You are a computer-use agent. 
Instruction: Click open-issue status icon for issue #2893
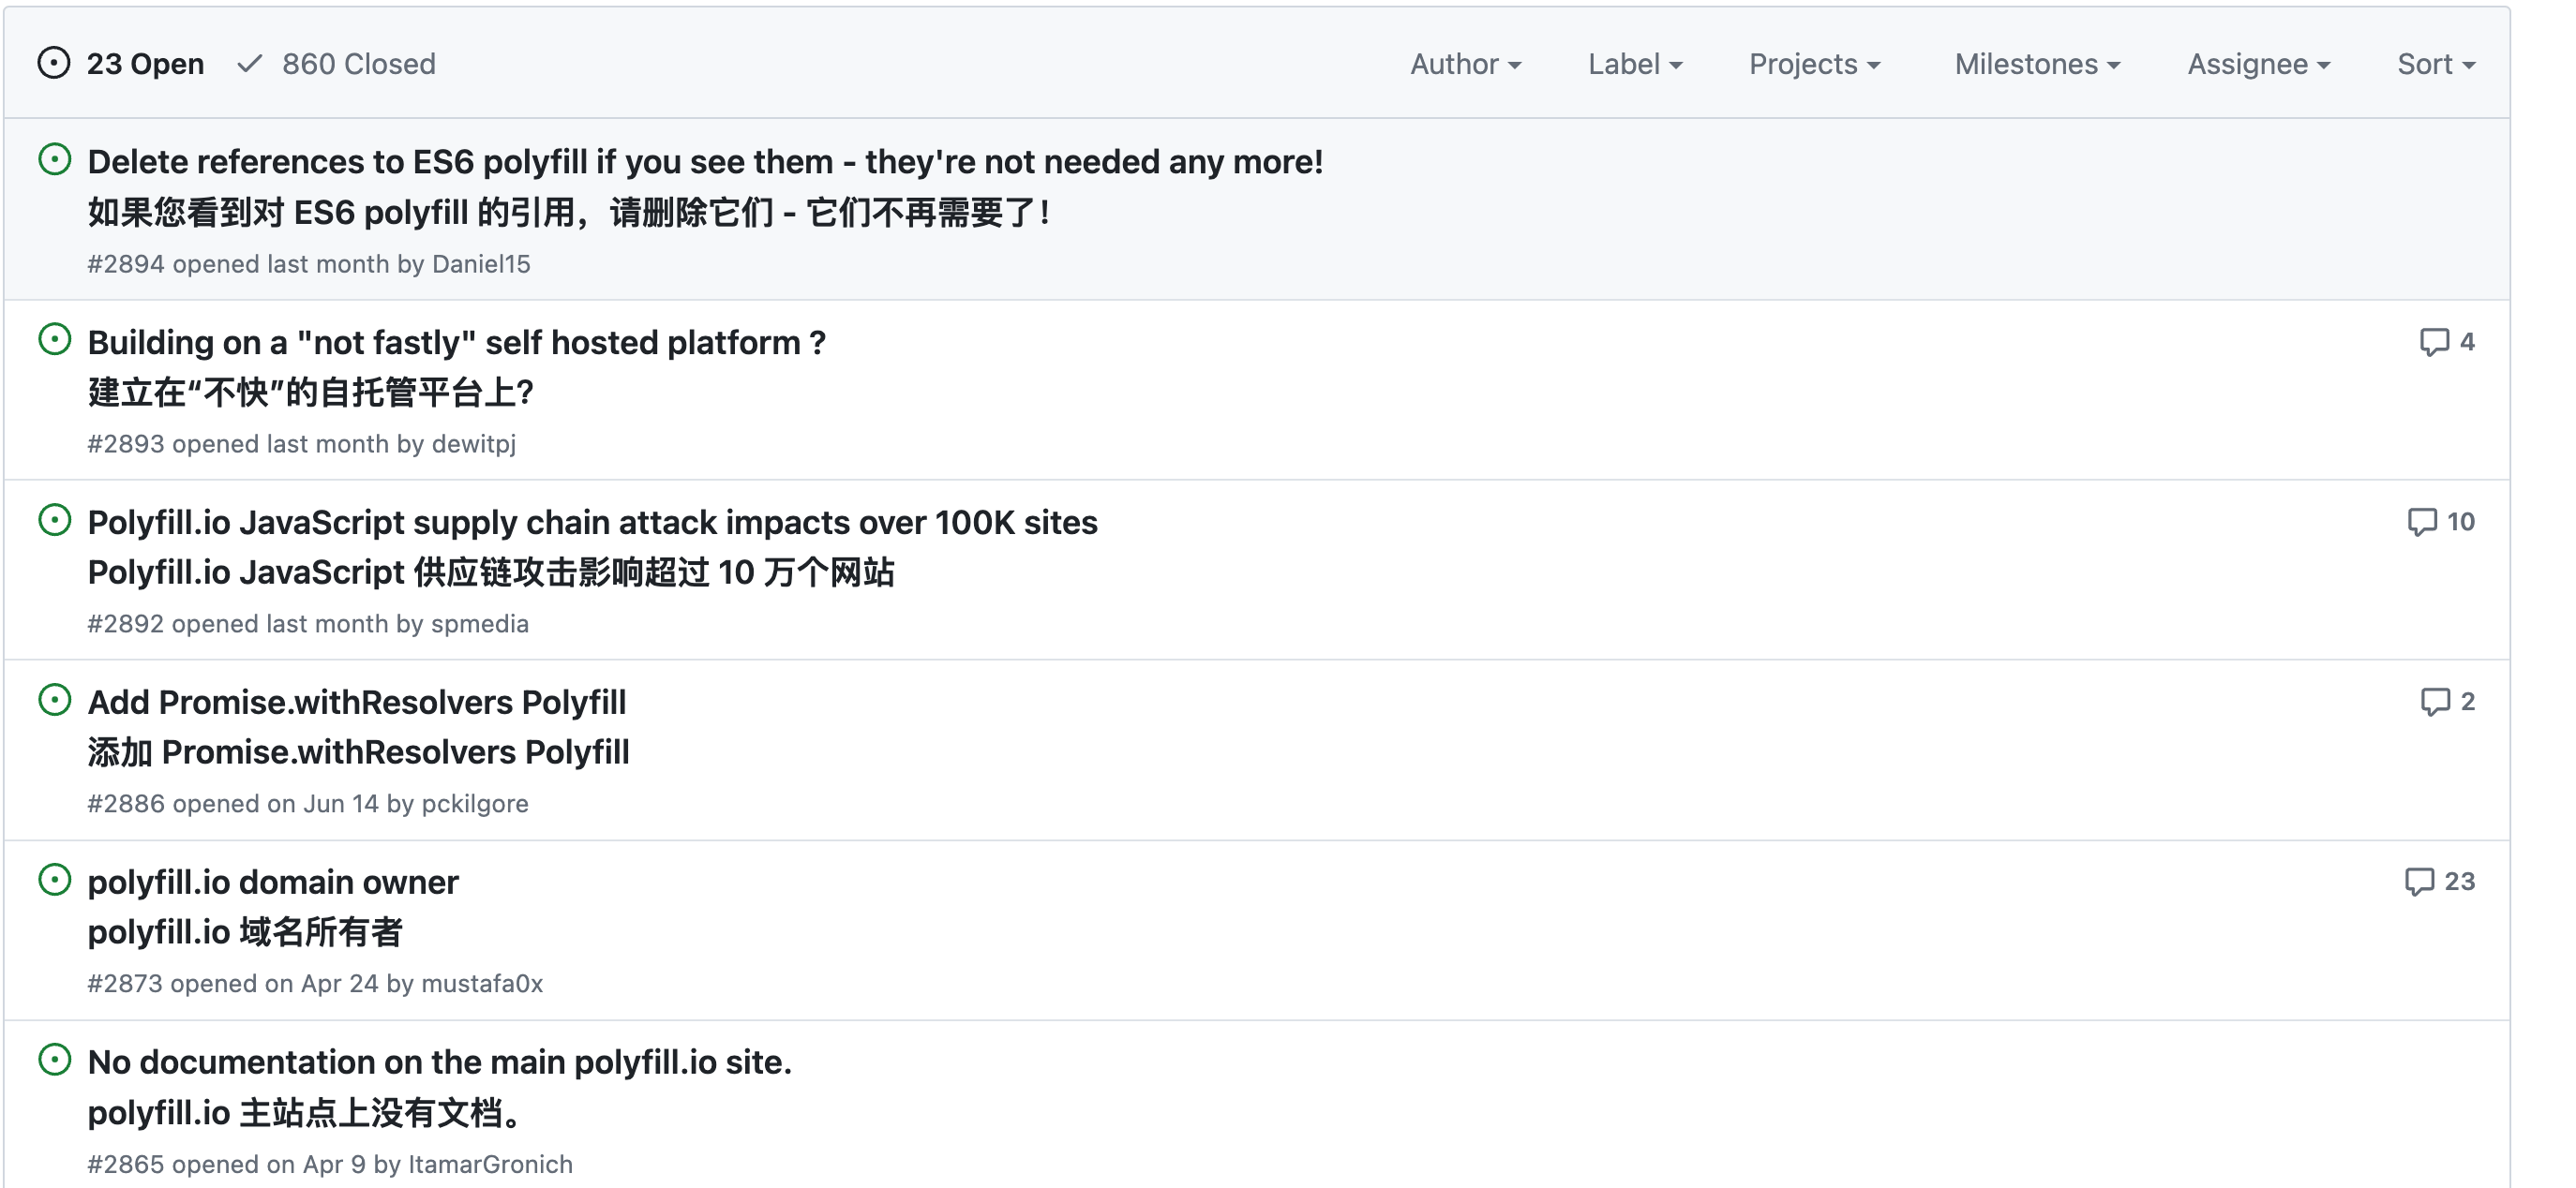tap(55, 340)
